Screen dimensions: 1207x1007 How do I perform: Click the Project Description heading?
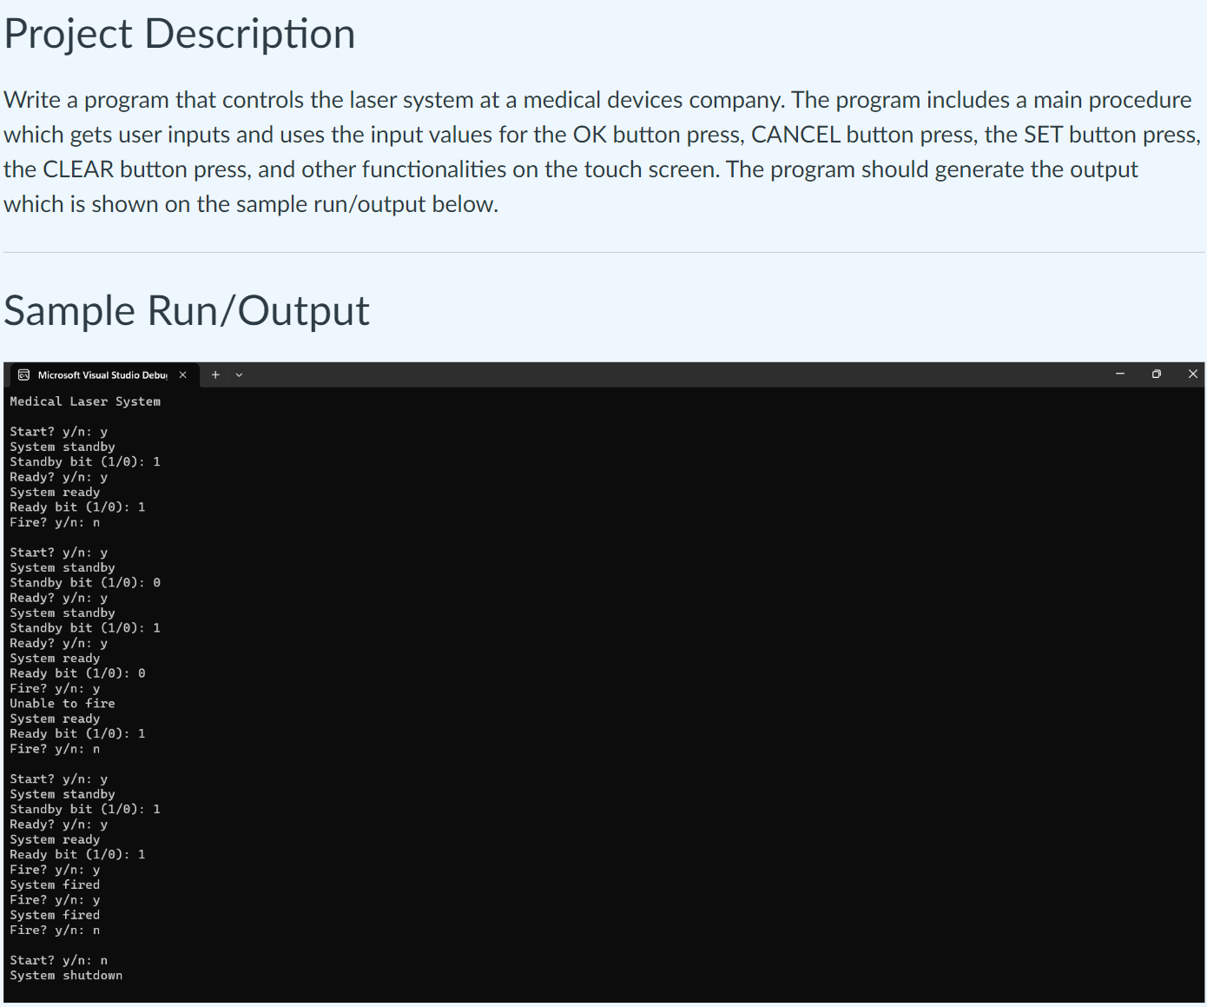pos(179,33)
